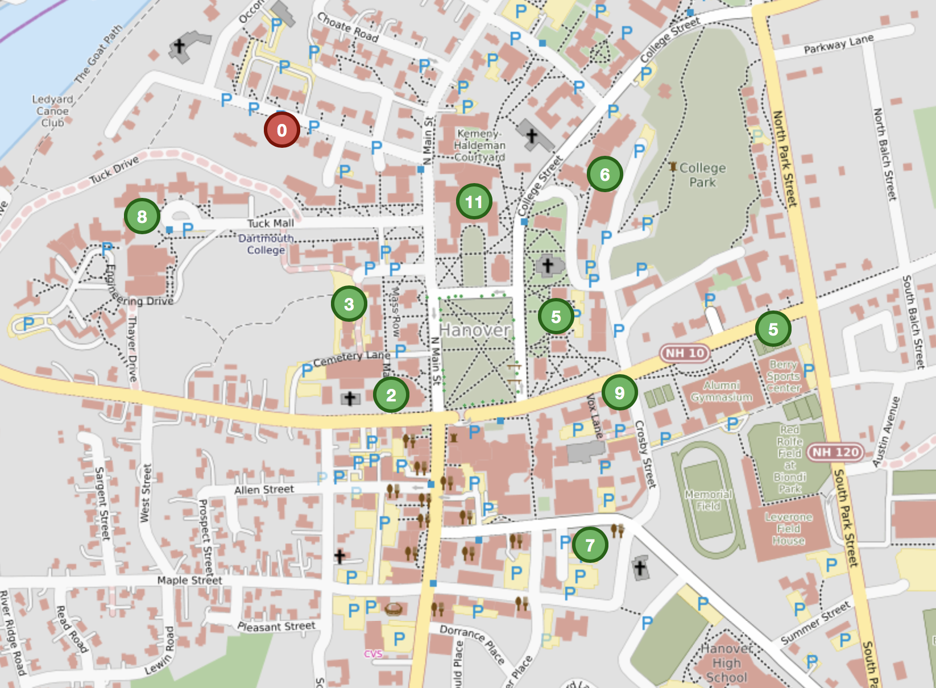Viewport: 936px width, 688px height.
Task: Click marker 2 next to the Cemetery Lane church
Action: click(x=391, y=394)
